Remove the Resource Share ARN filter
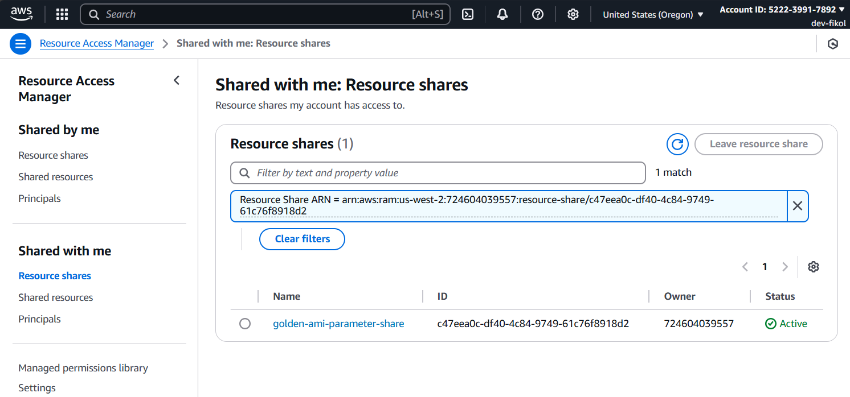 798,206
